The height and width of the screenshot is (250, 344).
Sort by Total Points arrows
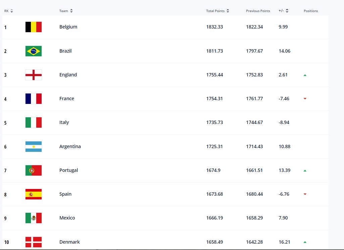coord(228,11)
